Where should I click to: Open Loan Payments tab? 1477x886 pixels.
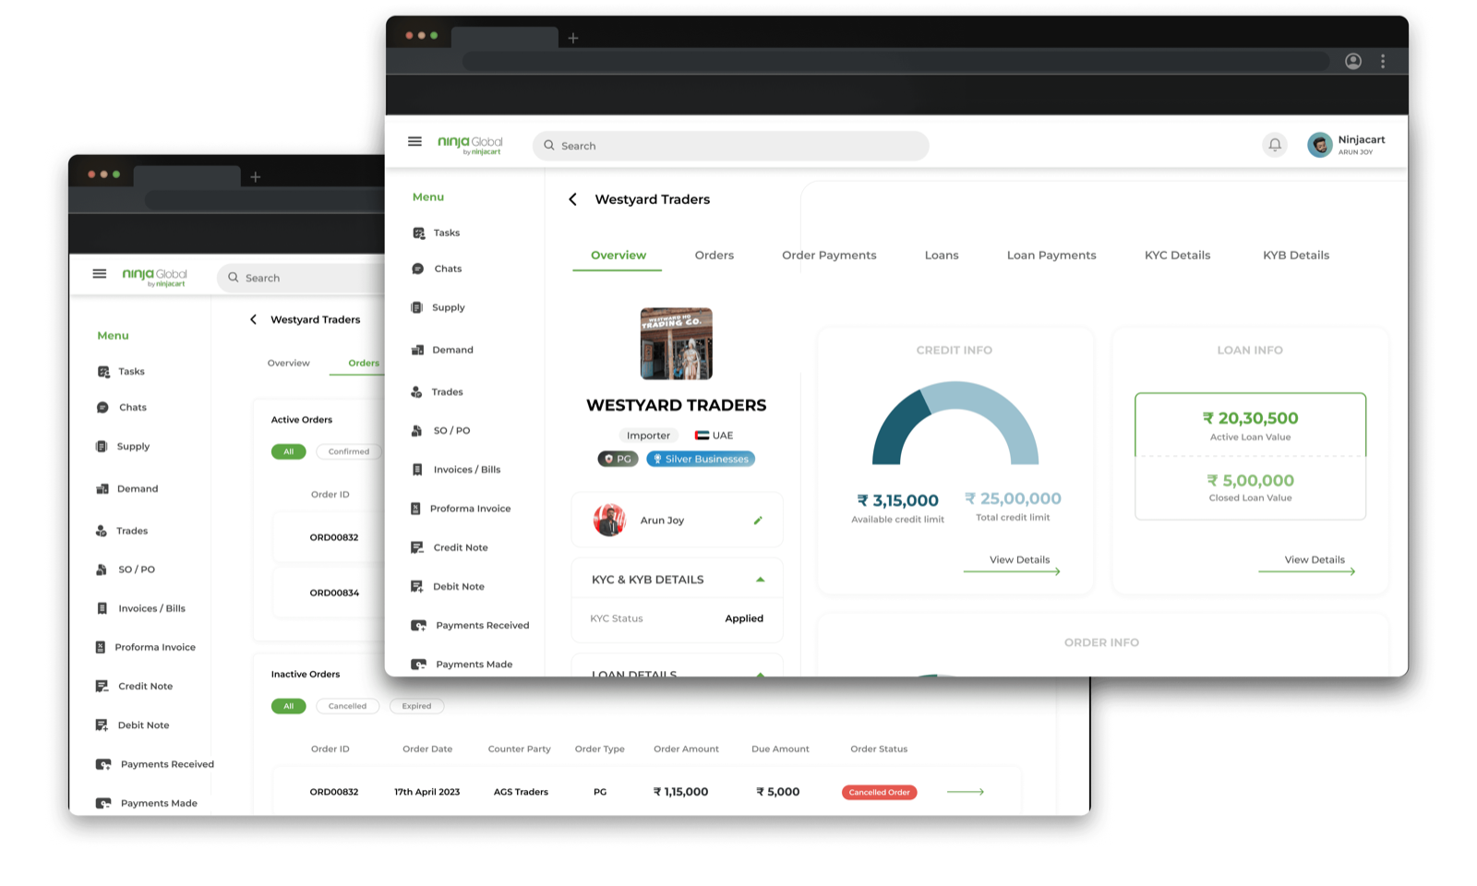(1051, 256)
